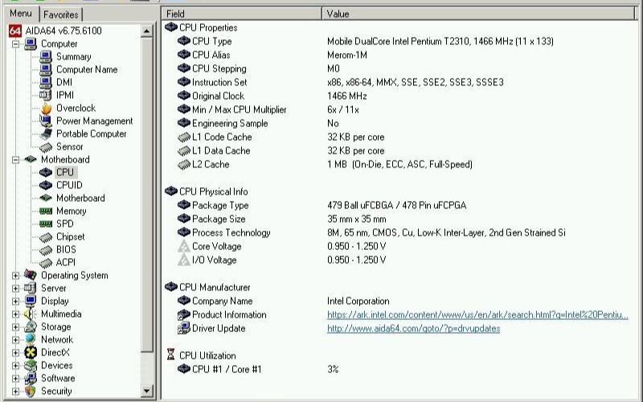Click the tree scrollbar up arrow

point(146,31)
